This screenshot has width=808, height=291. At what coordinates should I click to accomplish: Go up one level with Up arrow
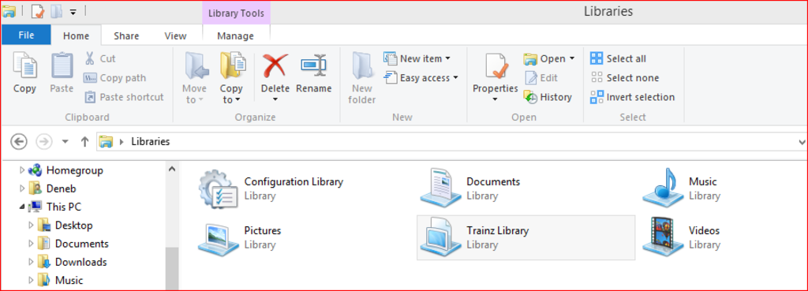click(x=85, y=141)
